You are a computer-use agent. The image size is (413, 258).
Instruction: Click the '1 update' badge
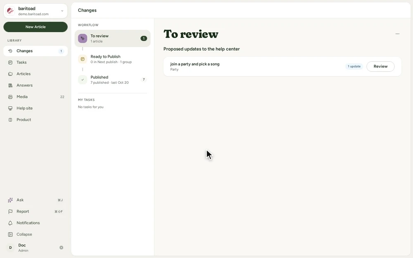[354, 66]
